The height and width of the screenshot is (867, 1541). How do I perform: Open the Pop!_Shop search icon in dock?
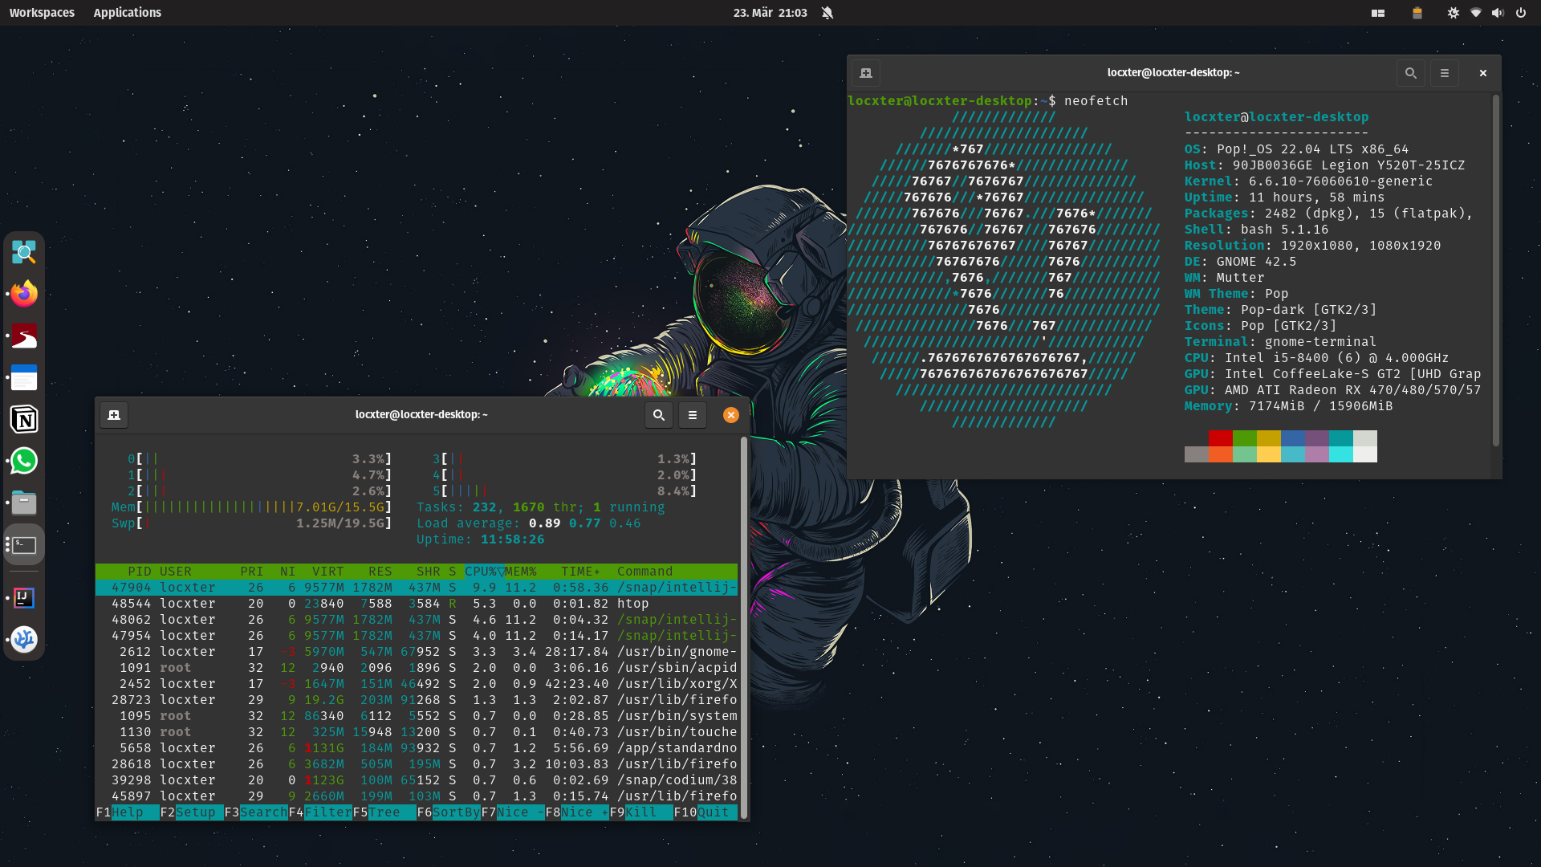click(x=24, y=253)
